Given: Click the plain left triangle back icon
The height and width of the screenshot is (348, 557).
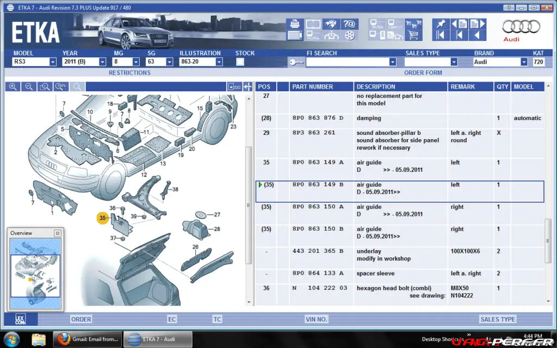Looking at the screenshot, I should [478, 35].
